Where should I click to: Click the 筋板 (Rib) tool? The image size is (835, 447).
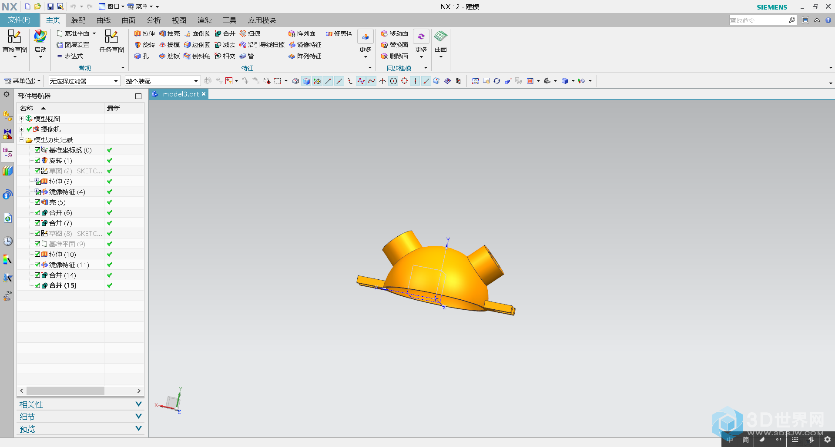coord(170,56)
